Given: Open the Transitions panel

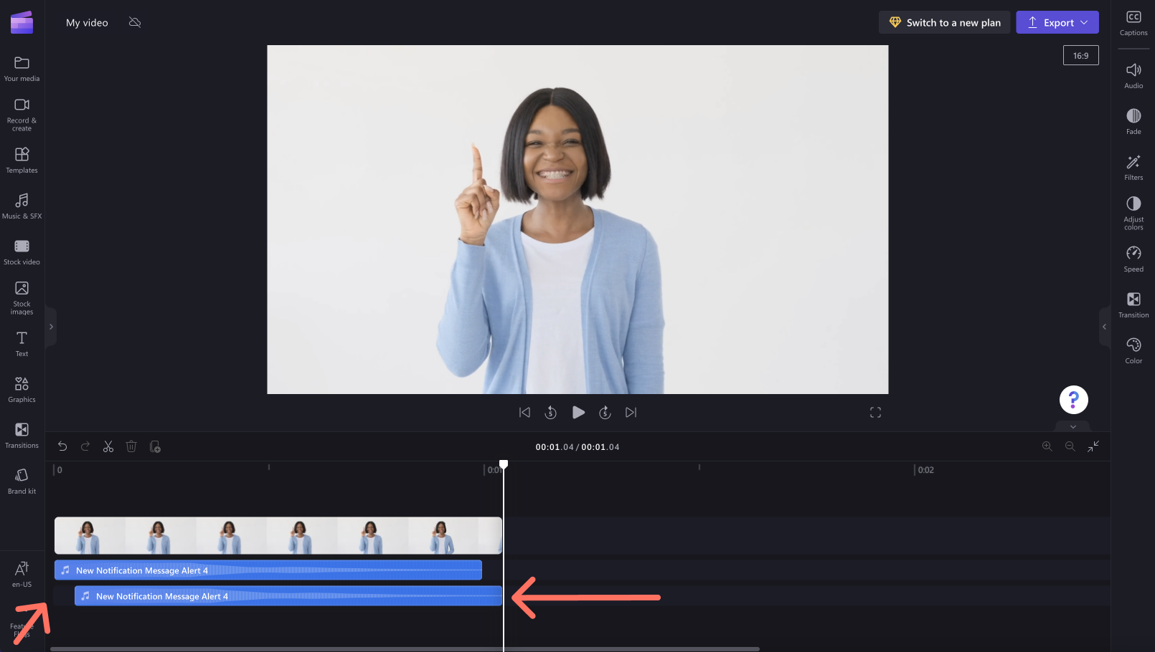Looking at the screenshot, I should coord(22,434).
